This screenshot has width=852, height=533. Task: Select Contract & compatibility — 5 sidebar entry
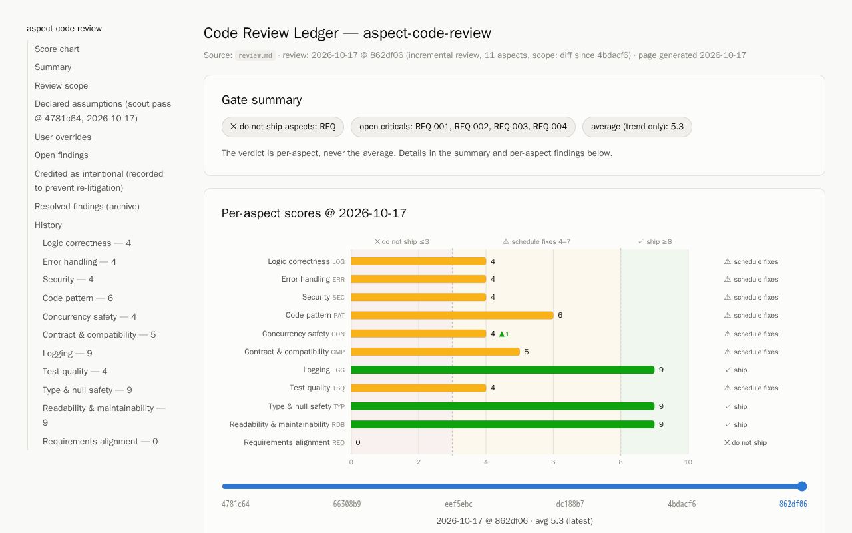pyautogui.click(x=99, y=335)
